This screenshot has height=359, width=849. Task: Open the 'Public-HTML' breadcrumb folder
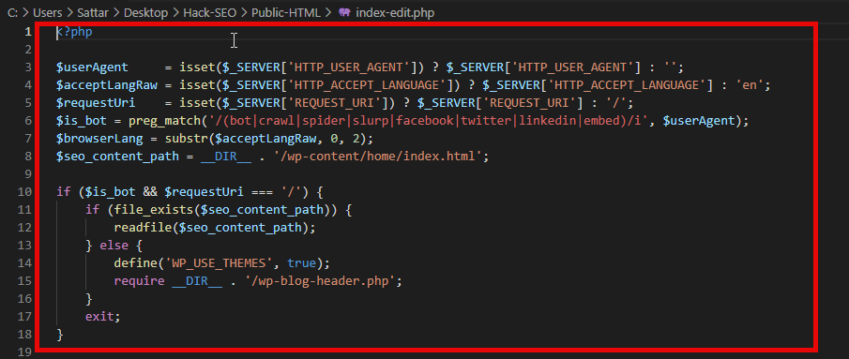tap(287, 12)
